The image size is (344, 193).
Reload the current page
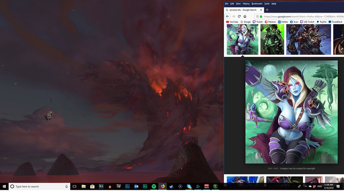pyautogui.click(x=239, y=16)
